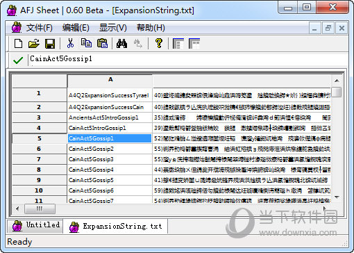Cut selection using the scissors icon

[70, 43]
